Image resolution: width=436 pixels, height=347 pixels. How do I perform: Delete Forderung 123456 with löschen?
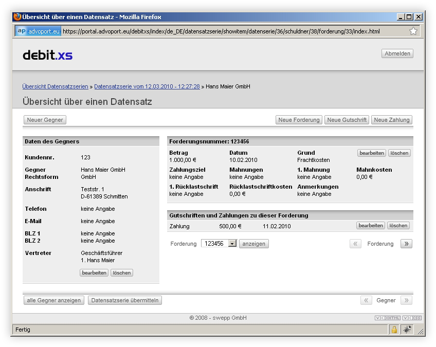(x=399, y=153)
